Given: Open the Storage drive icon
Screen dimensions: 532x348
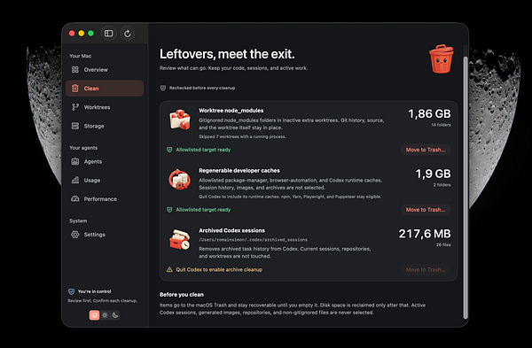Looking at the screenshot, I should [75, 126].
